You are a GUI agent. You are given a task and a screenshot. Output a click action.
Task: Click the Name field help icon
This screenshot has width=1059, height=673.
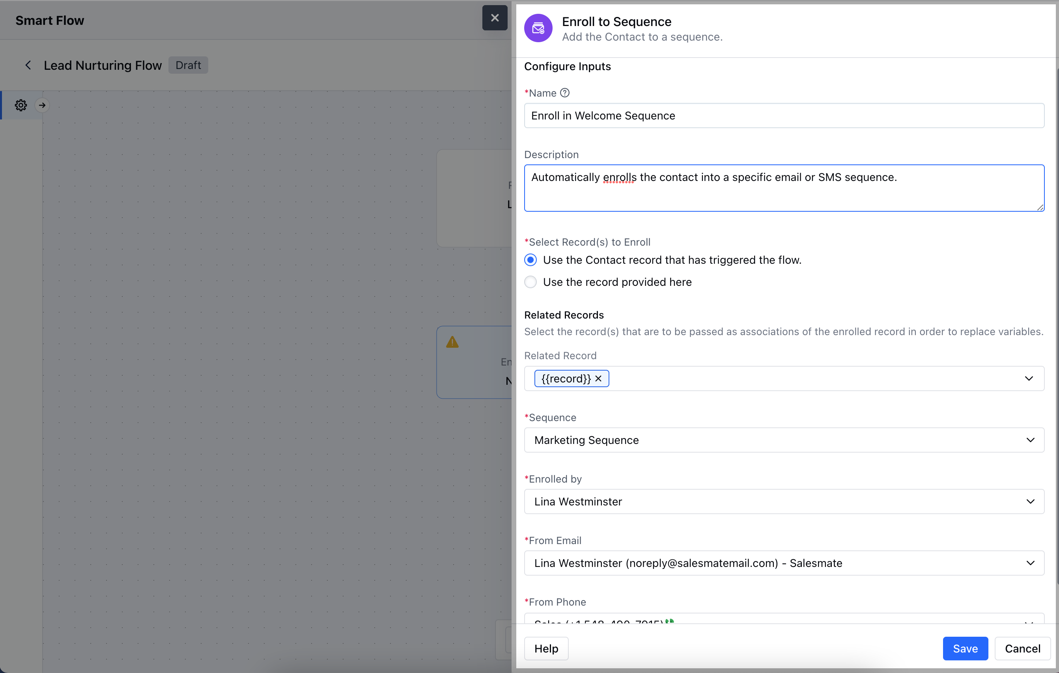565,93
